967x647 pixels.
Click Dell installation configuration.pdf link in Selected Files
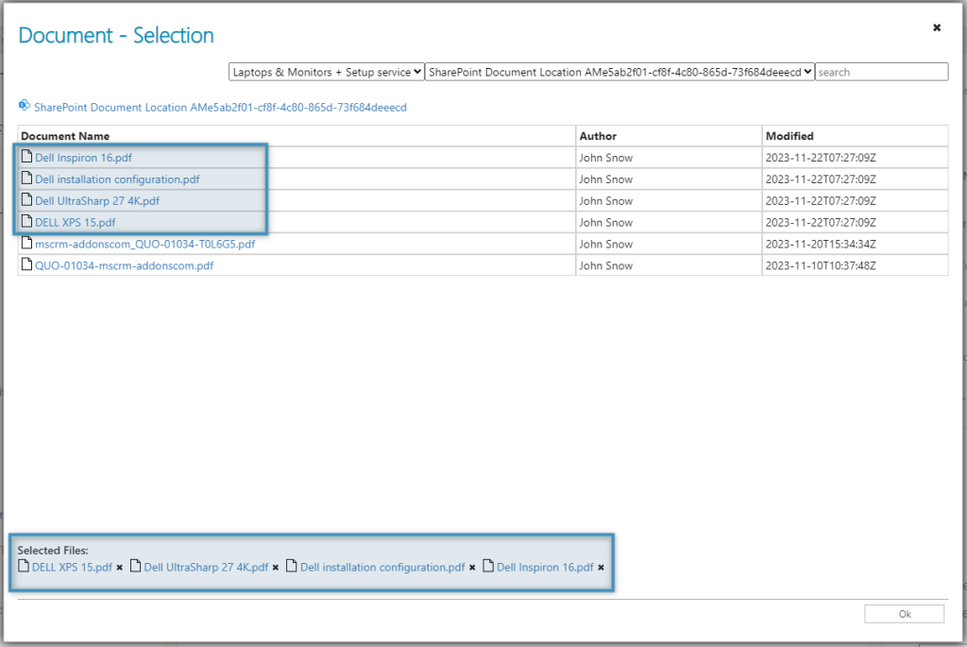click(382, 568)
